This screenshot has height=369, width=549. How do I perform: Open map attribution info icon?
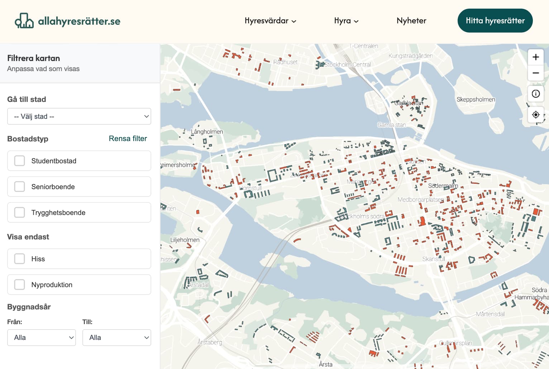coord(536,94)
